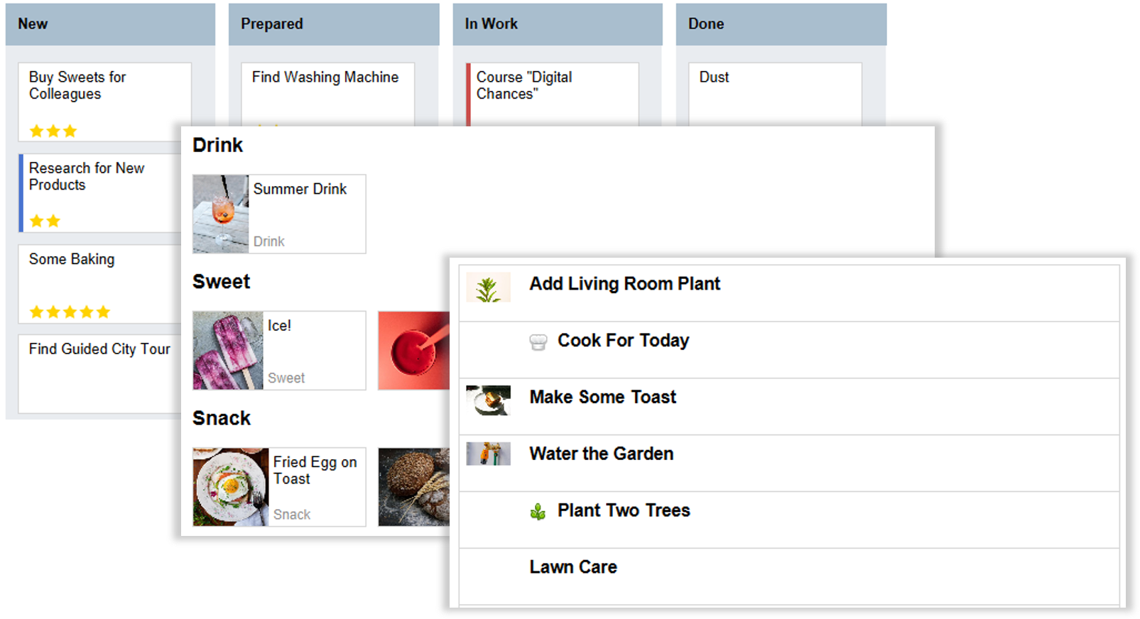Open the Fried Egg on Toast photo

[x=231, y=487]
